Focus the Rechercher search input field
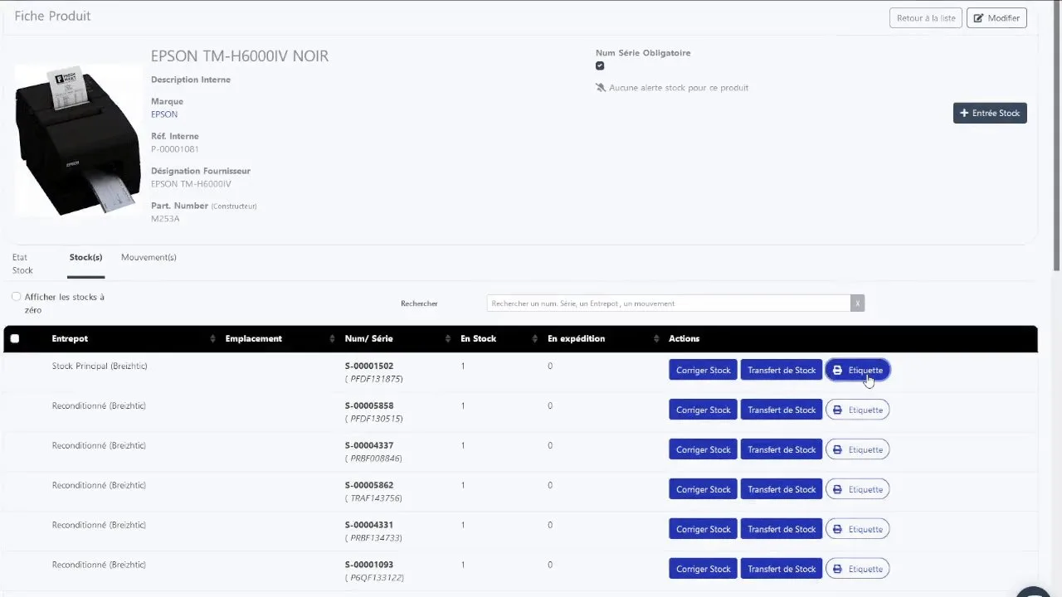 click(x=669, y=303)
